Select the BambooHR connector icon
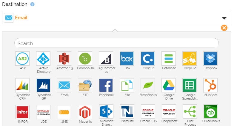This screenshot has width=234, height=126. pyautogui.click(x=85, y=59)
